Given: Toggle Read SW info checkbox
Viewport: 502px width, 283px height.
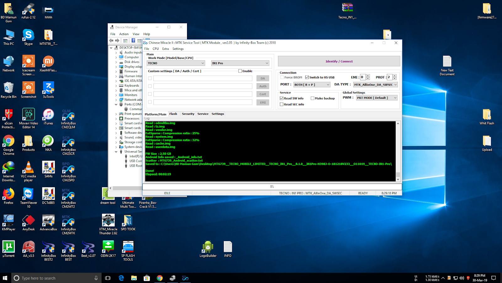Looking at the screenshot, I should 281,98.
